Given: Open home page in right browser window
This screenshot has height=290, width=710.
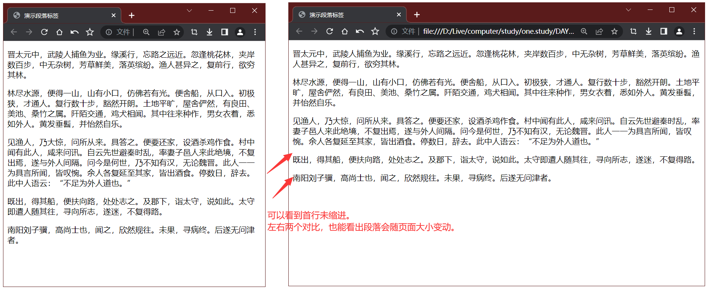Looking at the screenshot, I should pos(345,32).
